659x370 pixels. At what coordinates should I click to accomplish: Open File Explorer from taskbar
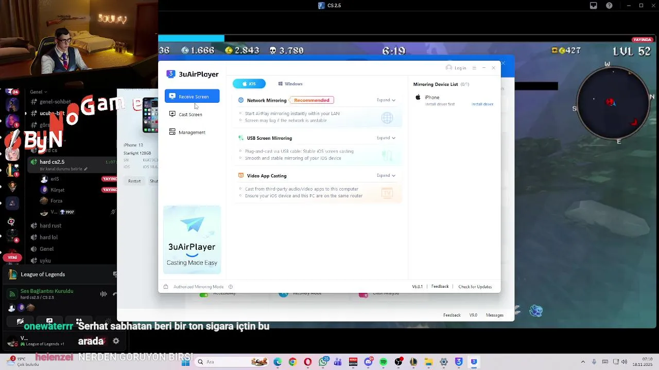pyautogui.click(x=428, y=362)
